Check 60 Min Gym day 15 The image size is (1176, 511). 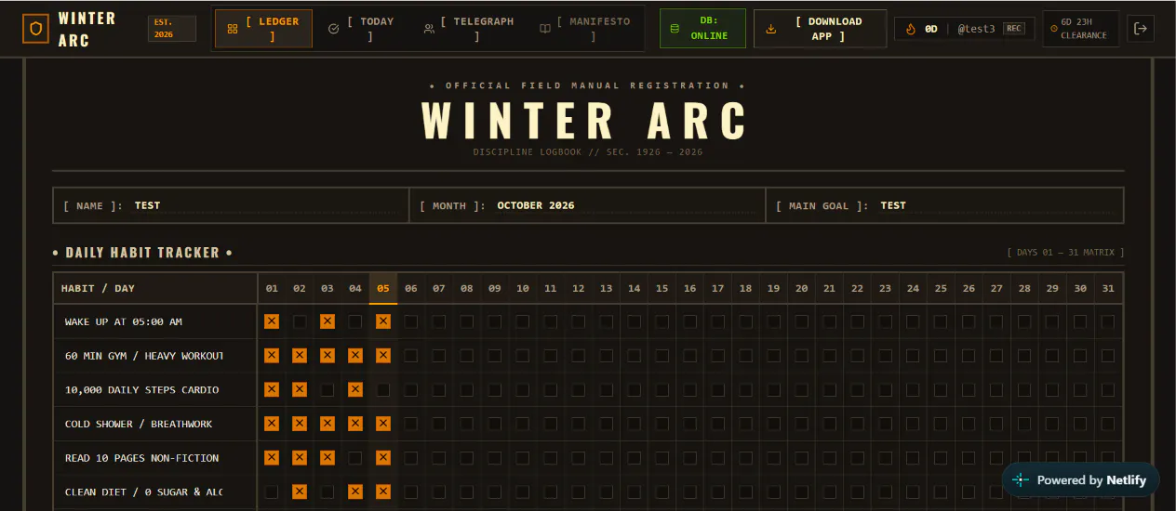point(661,355)
